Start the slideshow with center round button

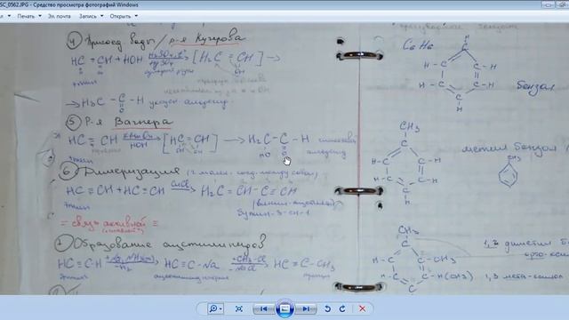[284, 308]
